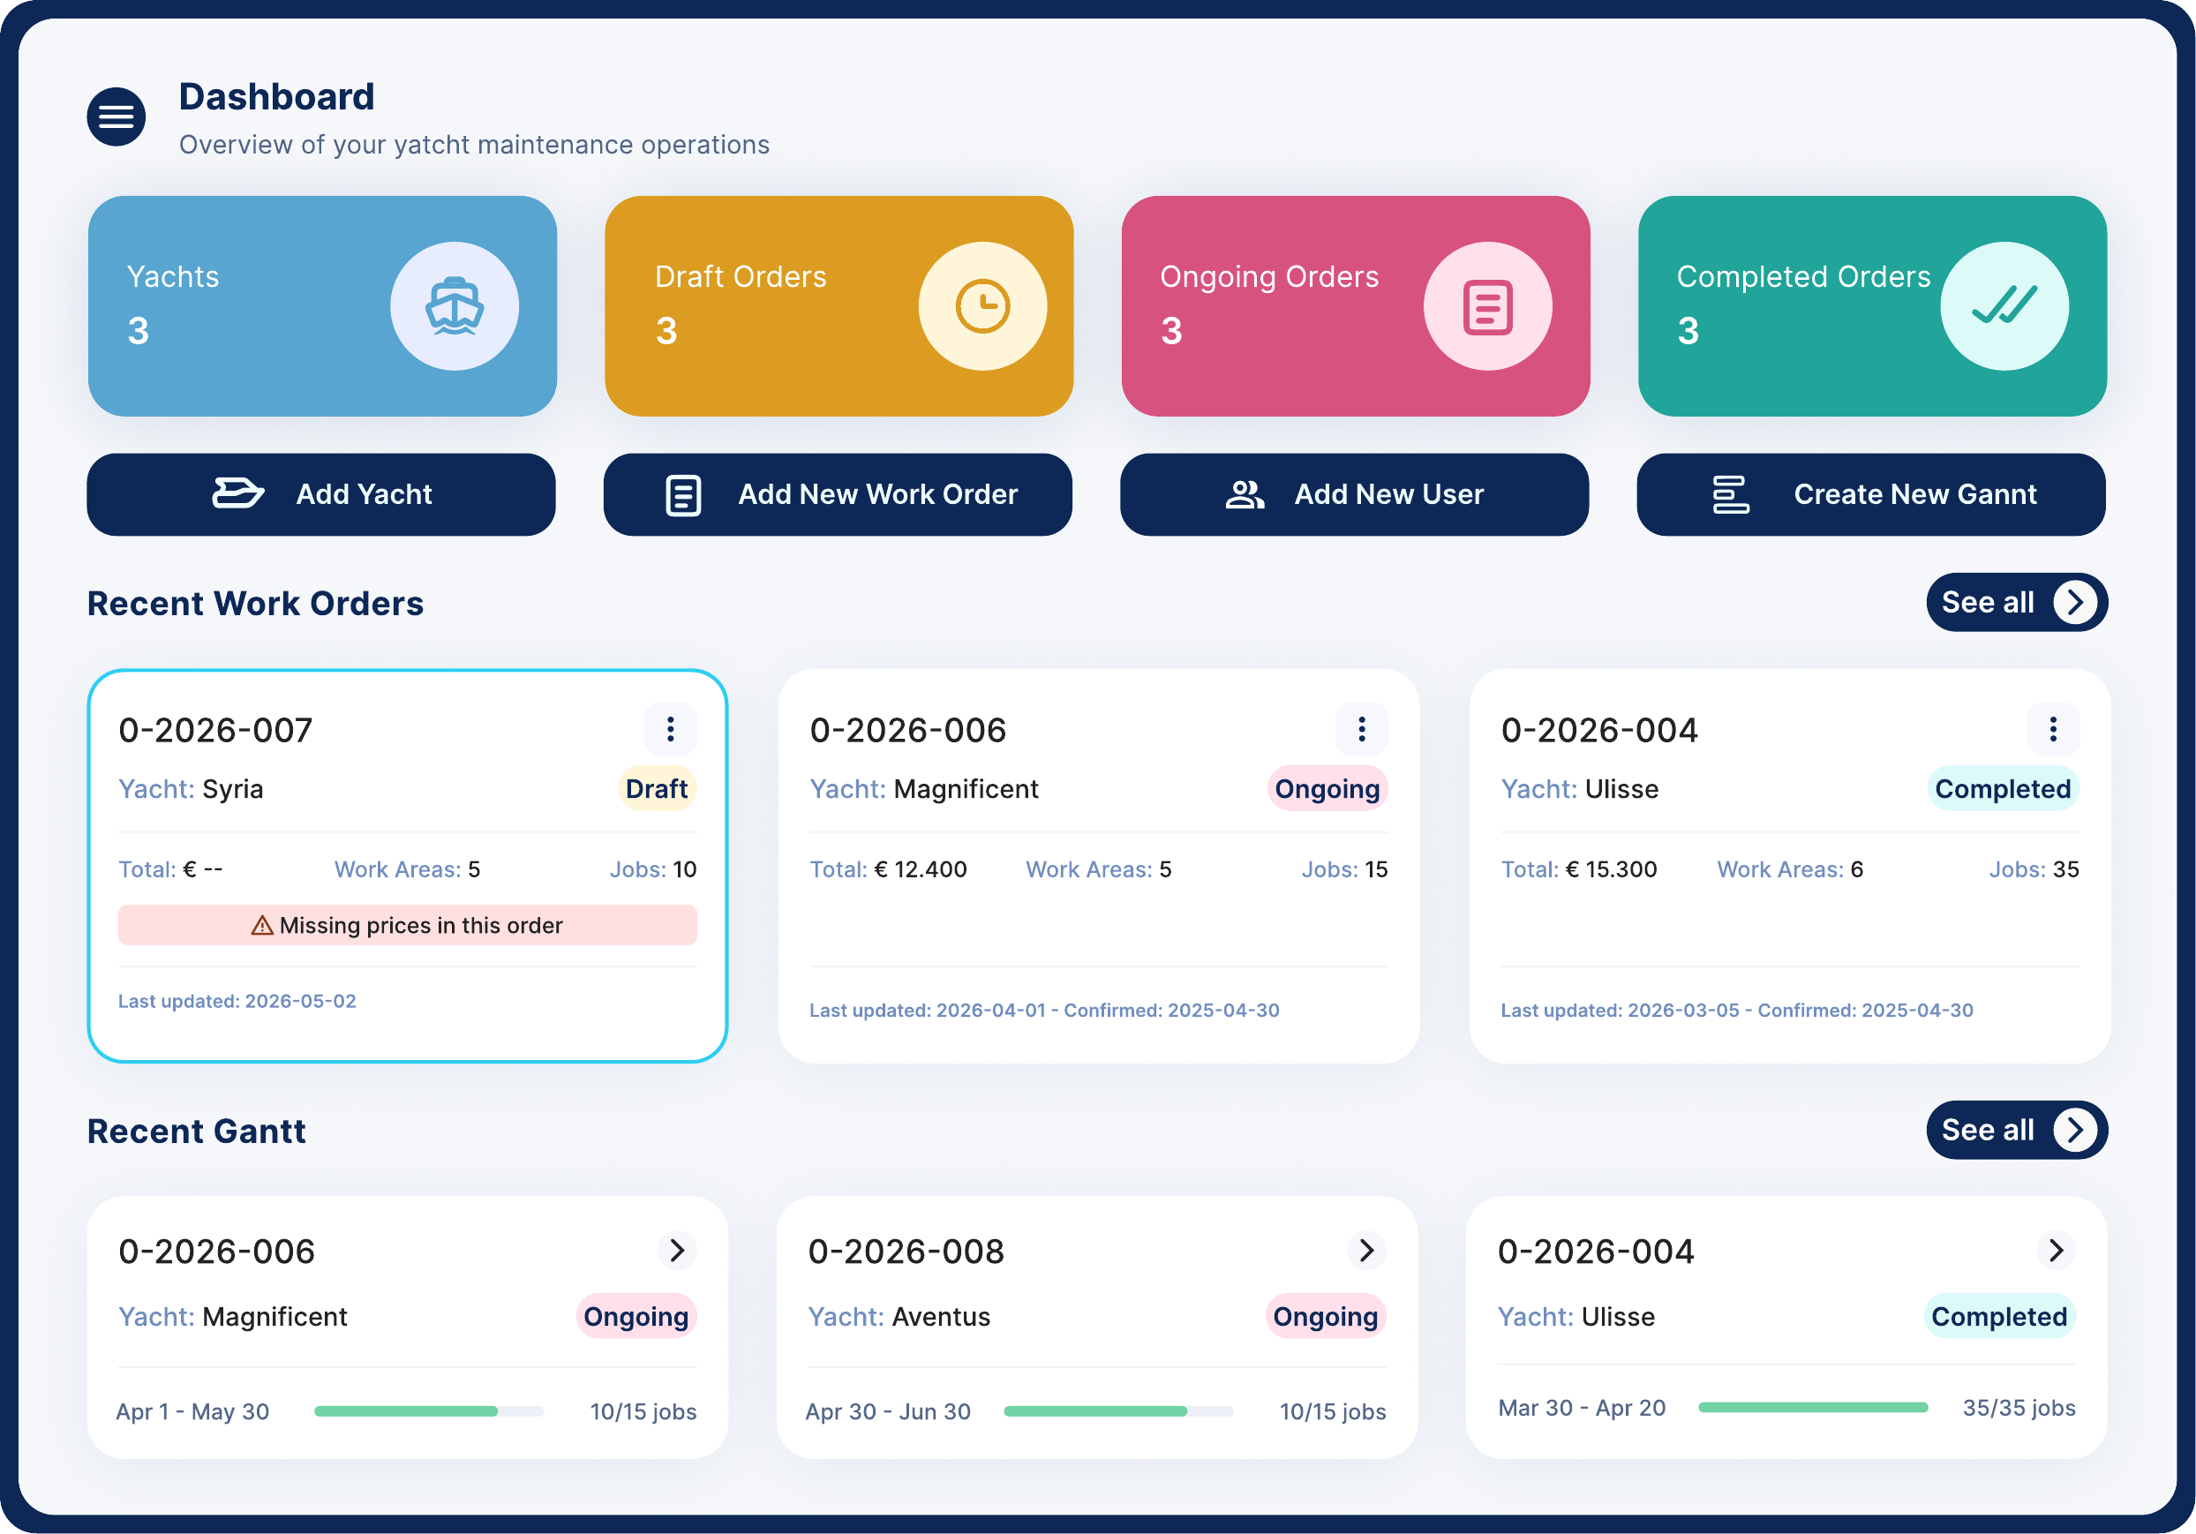Click the Draft status badge on Syria order
The height and width of the screenshot is (1534, 2196).
[657, 789]
